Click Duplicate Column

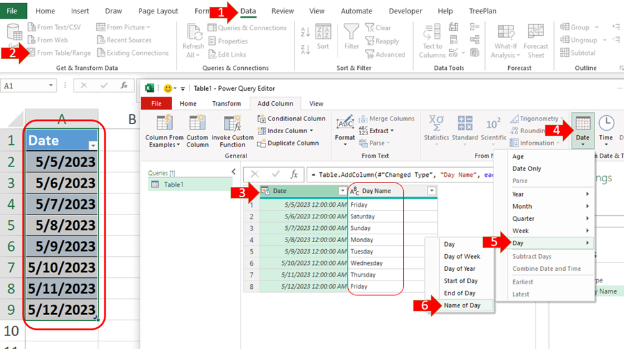tap(288, 143)
